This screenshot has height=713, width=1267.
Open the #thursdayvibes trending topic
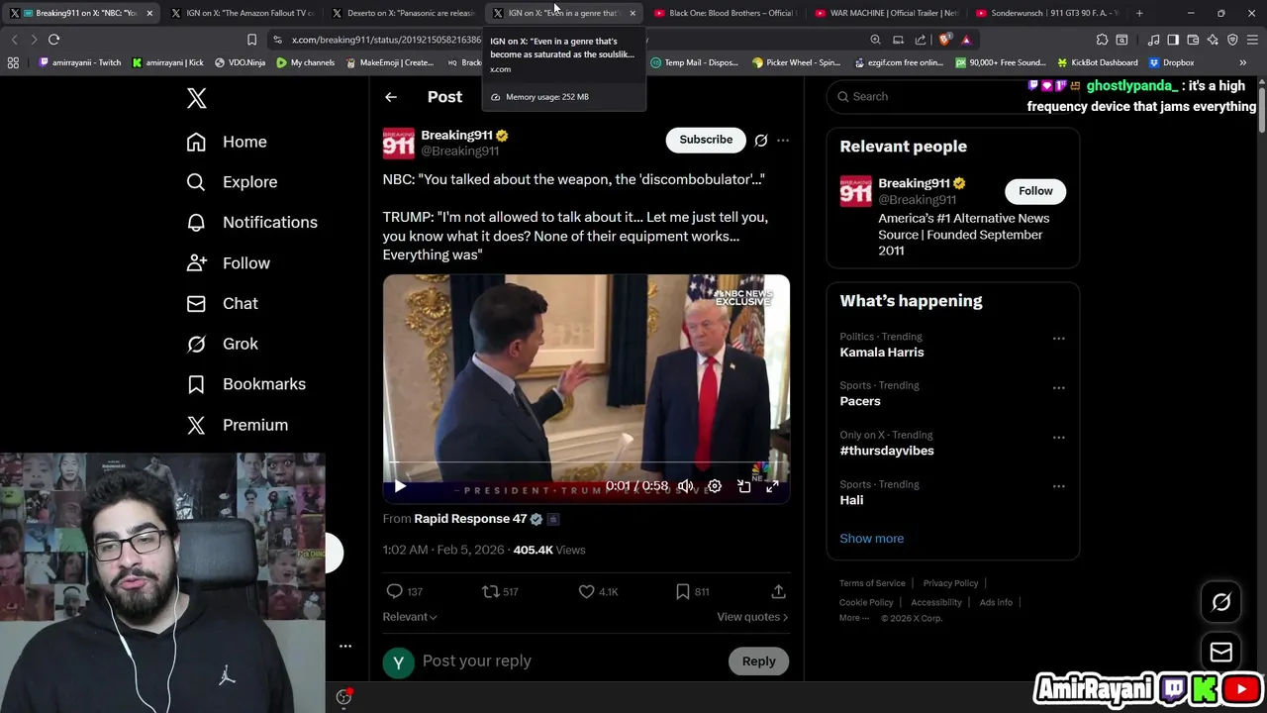(x=887, y=451)
